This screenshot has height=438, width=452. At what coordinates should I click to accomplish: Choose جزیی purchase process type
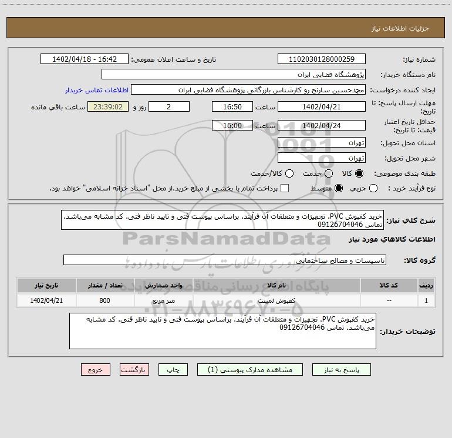pos(373,188)
